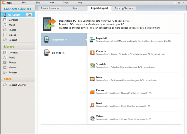The height and width of the screenshot is (134, 187).
Task: Click the Photos icon in Library section
Action: (x=5, y=63)
